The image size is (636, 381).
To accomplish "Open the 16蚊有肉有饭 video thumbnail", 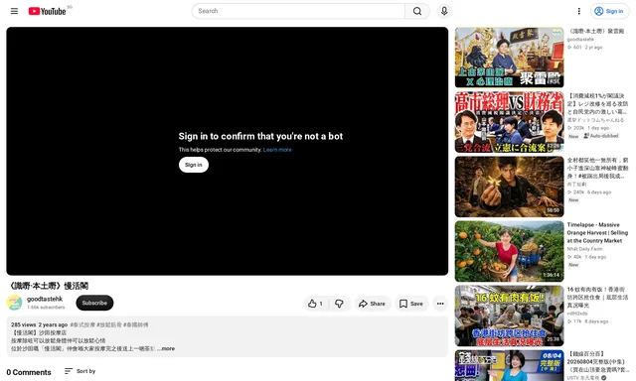I will (509, 316).
